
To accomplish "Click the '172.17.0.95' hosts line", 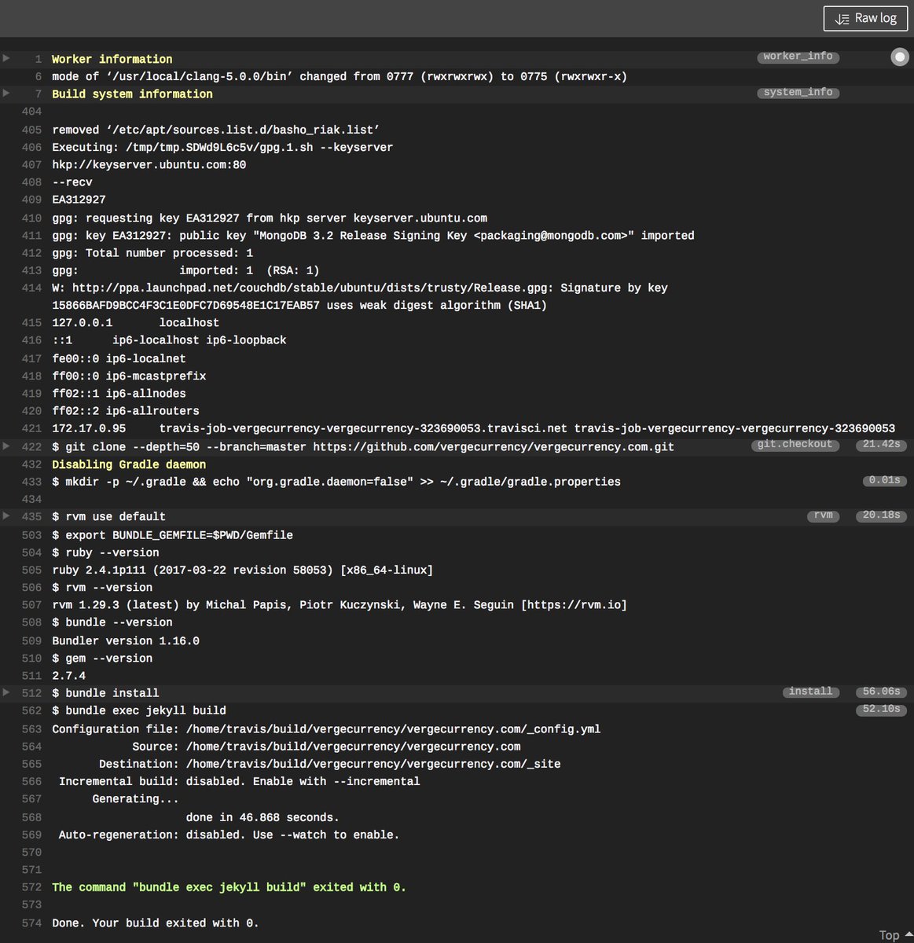I will click(x=473, y=428).
